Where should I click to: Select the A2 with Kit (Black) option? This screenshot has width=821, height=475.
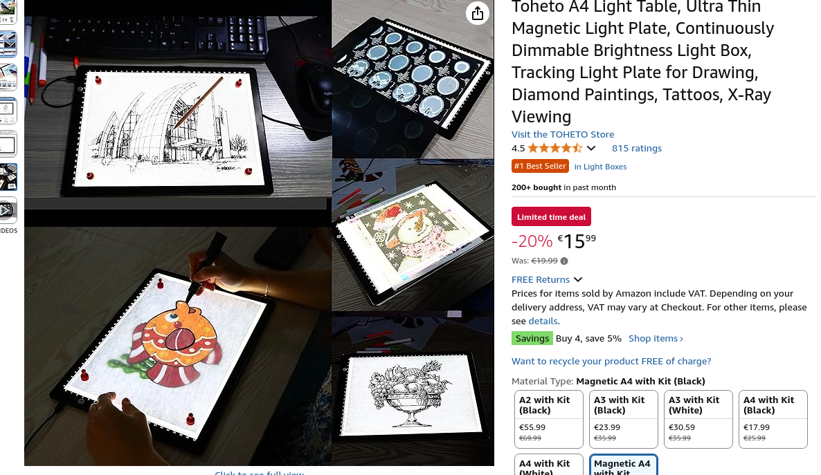pos(548,419)
